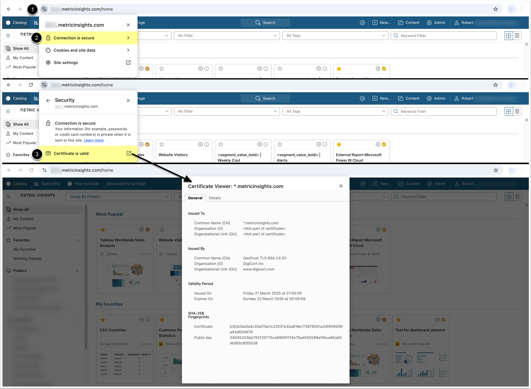531x389 pixels.
Task: Open the Tableau Worldwide Sales Analysis chart thumbnail
Action: click(125, 275)
